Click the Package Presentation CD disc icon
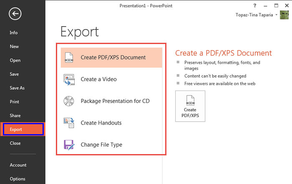 click(69, 101)
